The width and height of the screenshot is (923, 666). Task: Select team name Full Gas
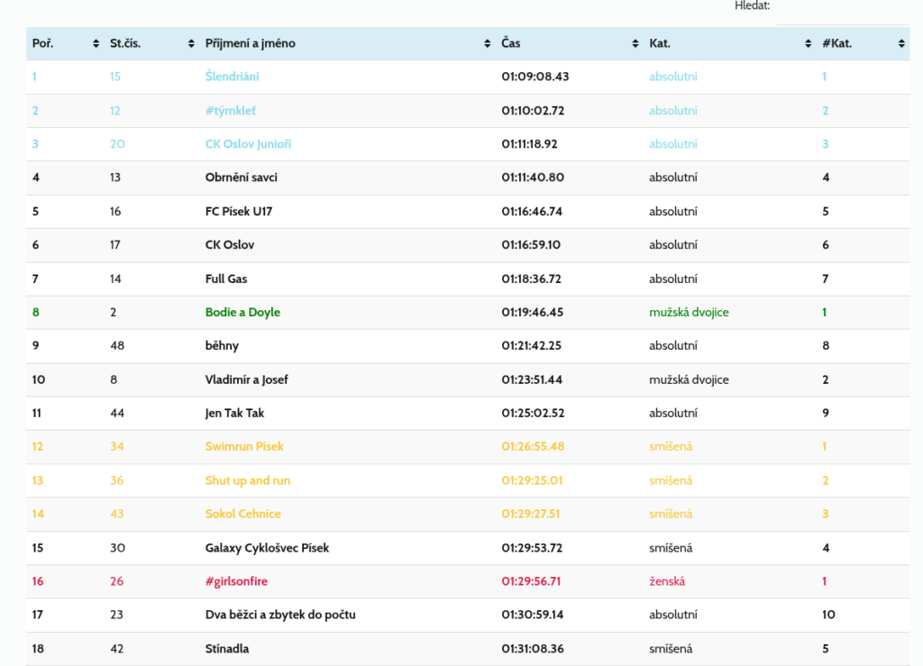[x=226, y=278]
